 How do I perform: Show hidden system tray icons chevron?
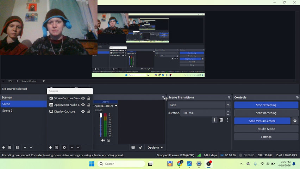point(241,164)
